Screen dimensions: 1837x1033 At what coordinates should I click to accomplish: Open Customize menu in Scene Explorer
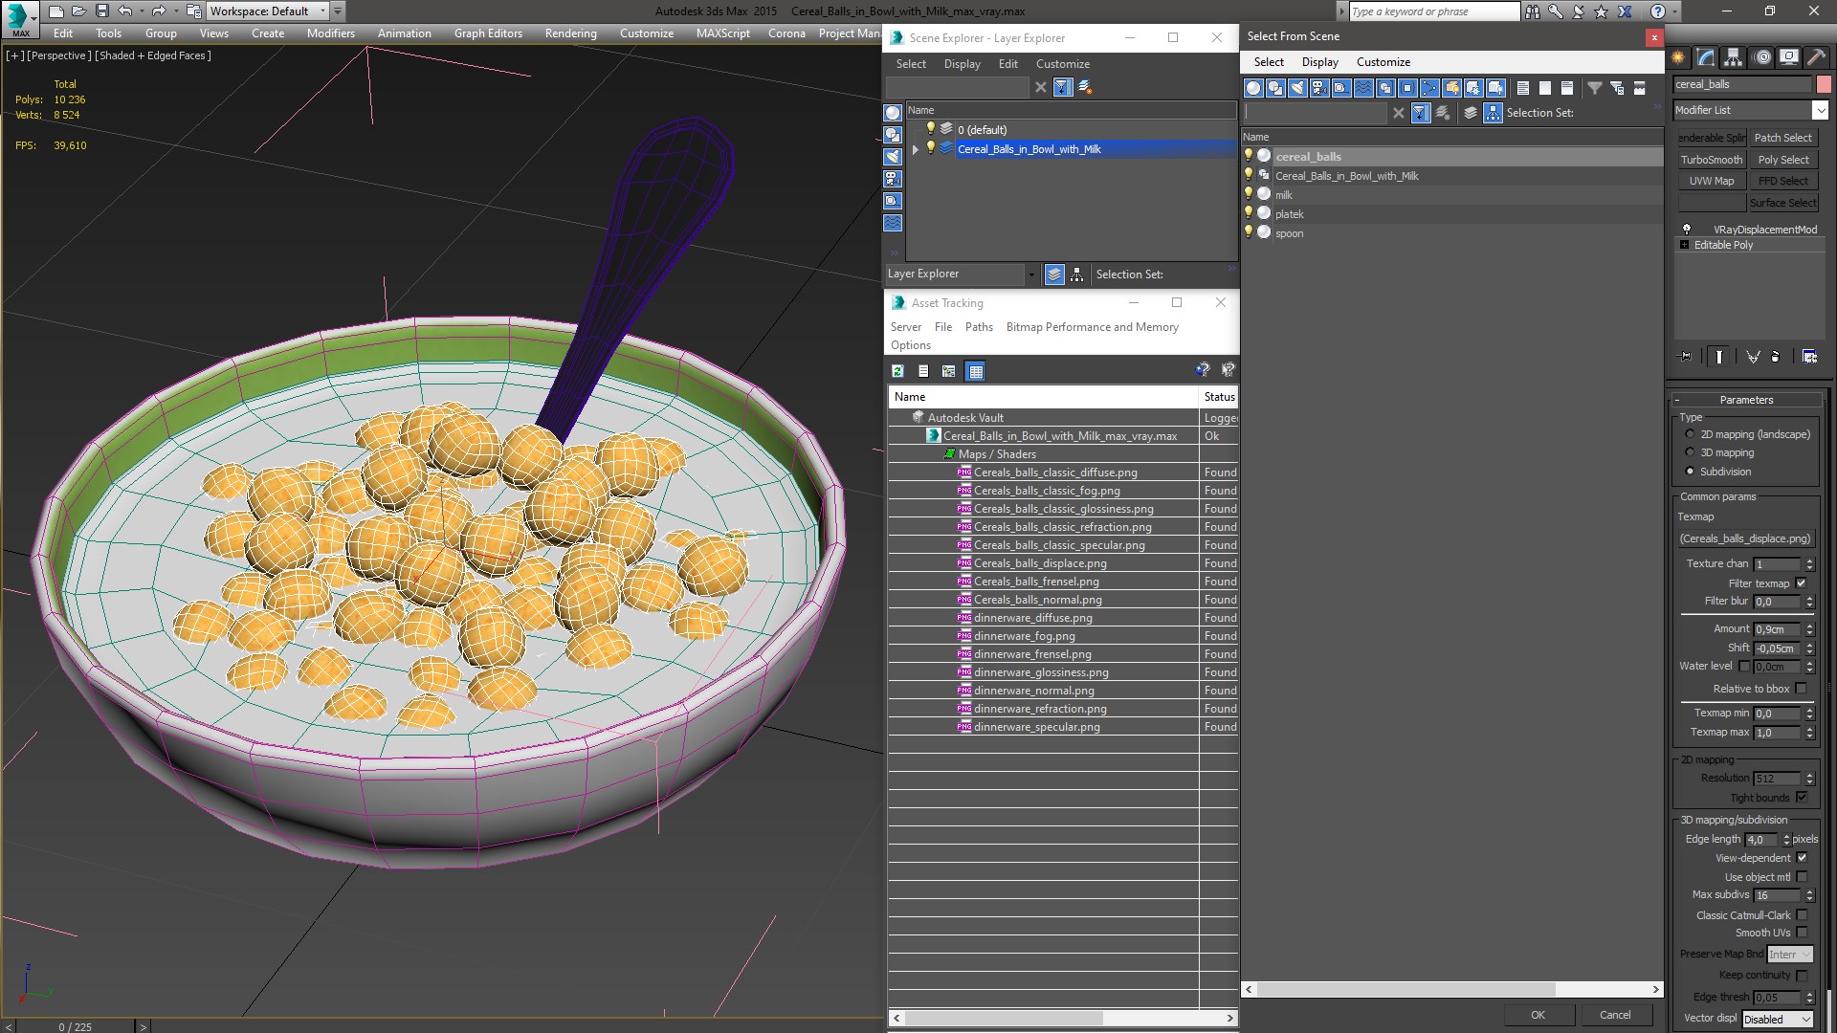point(1062,64)
